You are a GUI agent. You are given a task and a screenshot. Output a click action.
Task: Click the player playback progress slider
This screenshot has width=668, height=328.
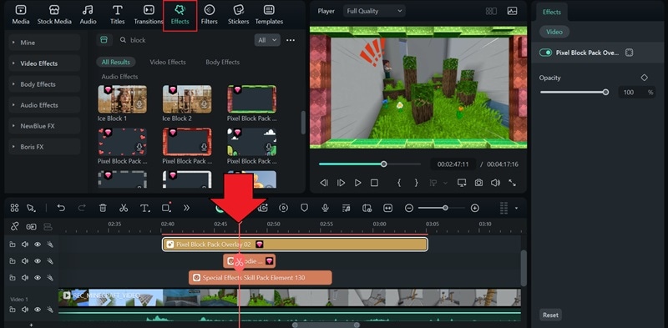pos(370,164)
